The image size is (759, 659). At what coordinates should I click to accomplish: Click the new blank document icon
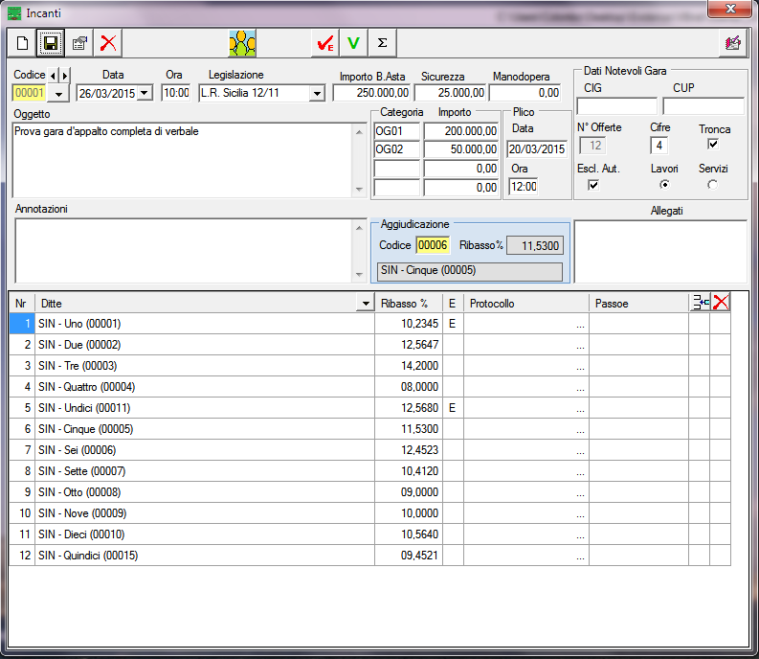click(x=22, y=43)
